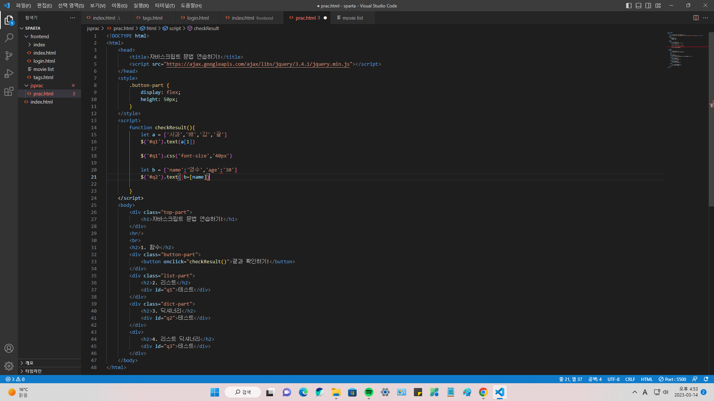Image resolution: width=714 pixels, height=401 pixels.
Task: Expand the index folder
Action: coord(49,45)
